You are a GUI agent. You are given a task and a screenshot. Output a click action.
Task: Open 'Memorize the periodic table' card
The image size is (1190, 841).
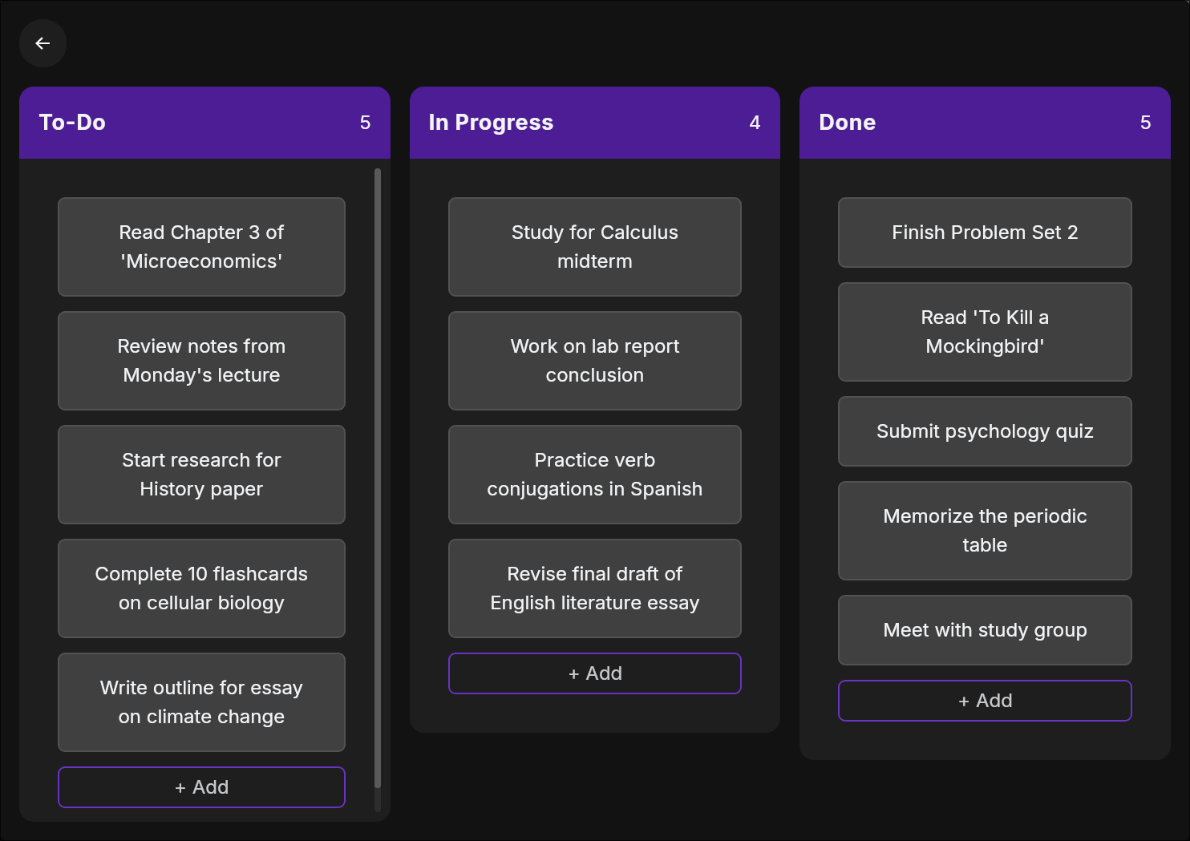[x=984, y=531]
